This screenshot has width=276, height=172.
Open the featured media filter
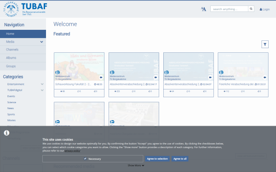tap(265, 44)
